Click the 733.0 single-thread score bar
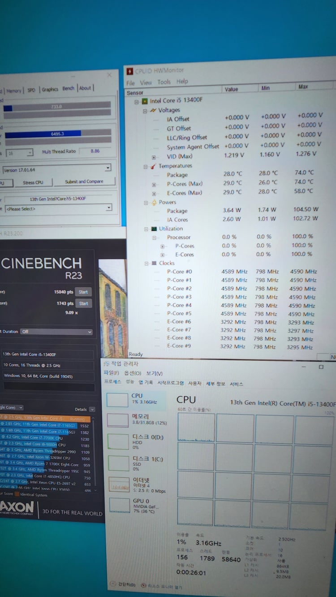Screen dimensions: 336x597 57,107
